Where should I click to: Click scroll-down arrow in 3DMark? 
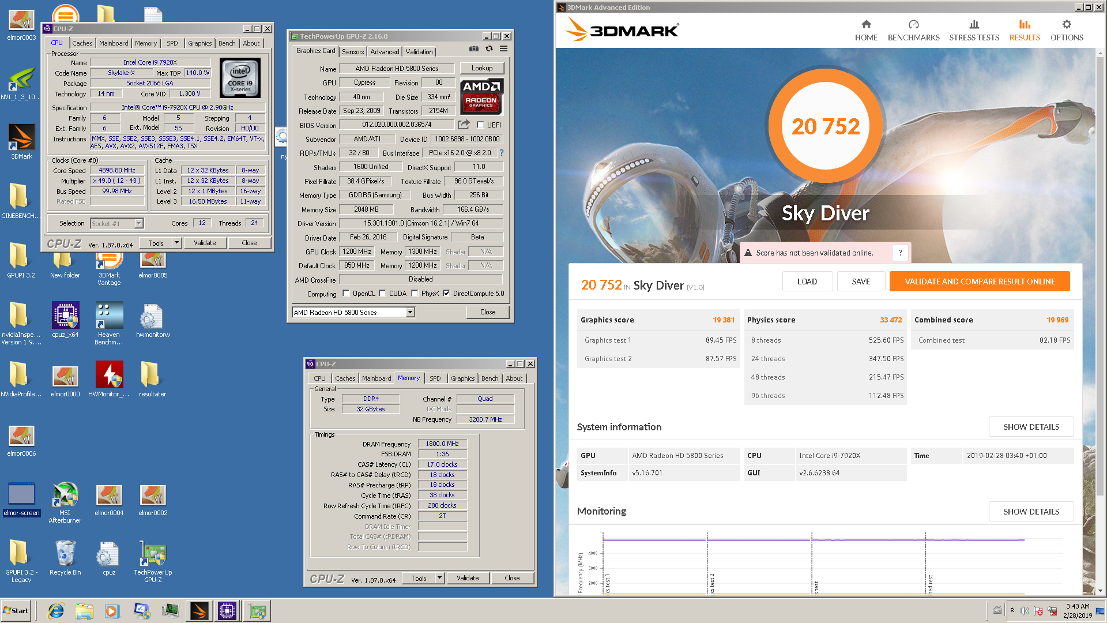(x=1100, y=591)
